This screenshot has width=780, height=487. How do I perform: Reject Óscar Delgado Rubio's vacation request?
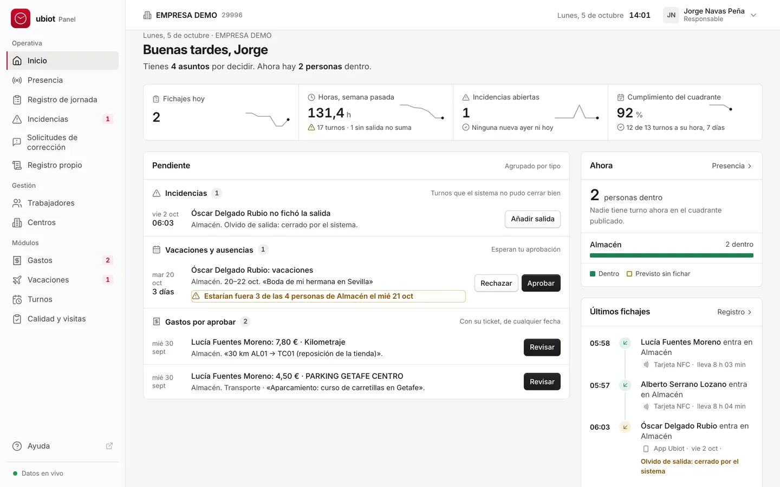pos(496,283)
